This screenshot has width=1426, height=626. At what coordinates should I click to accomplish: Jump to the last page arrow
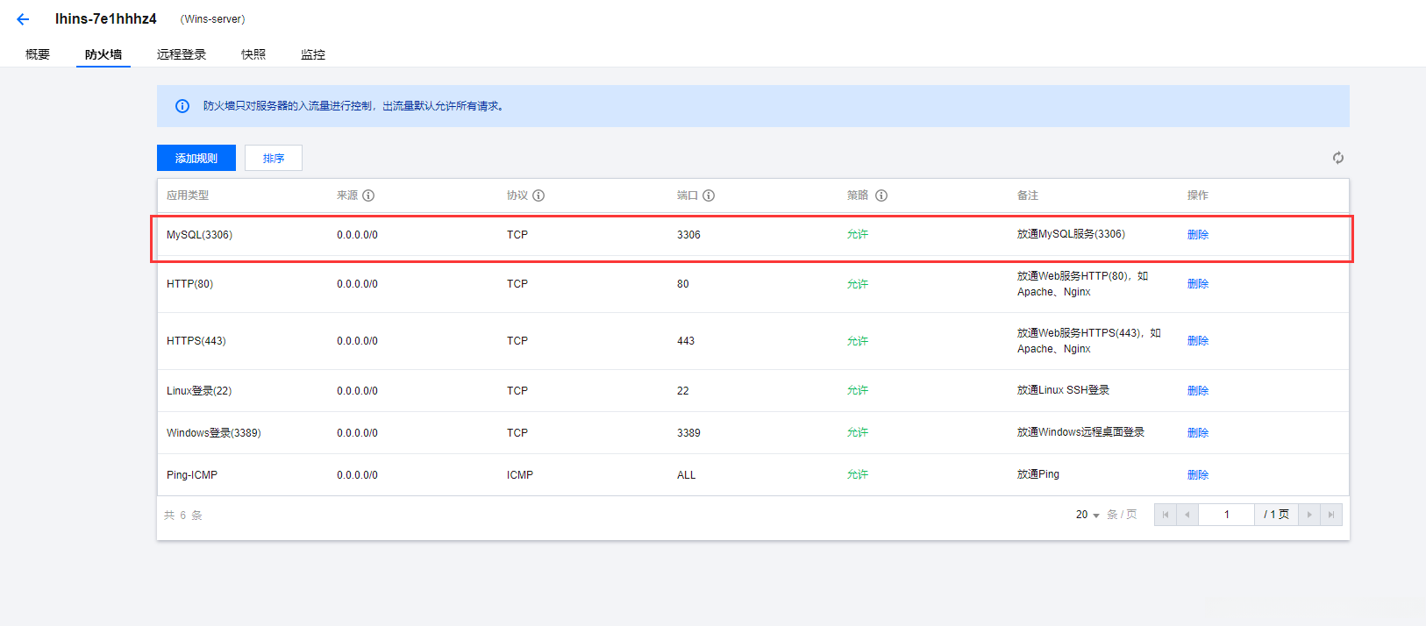pyautogui.click(x=1331, y=515)
